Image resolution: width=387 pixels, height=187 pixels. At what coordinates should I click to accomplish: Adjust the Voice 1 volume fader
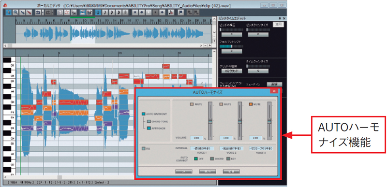210,121
